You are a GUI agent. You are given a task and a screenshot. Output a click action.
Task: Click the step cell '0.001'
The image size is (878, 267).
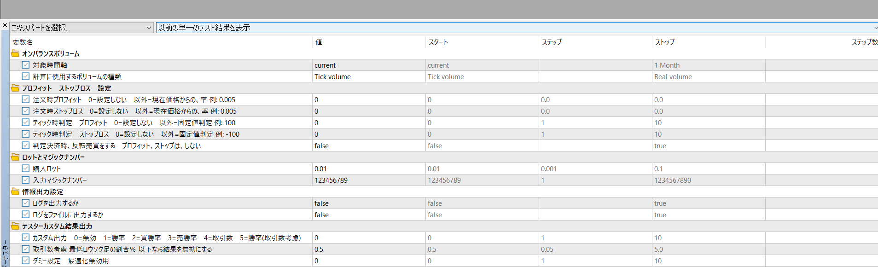coord(596,168)
